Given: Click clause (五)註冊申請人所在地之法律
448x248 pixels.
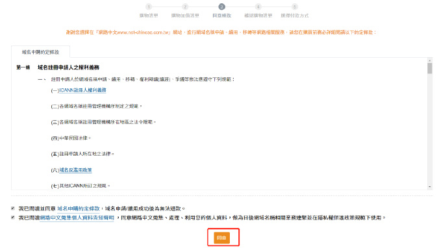Looking at the screenshot, I should click(82, 154).
